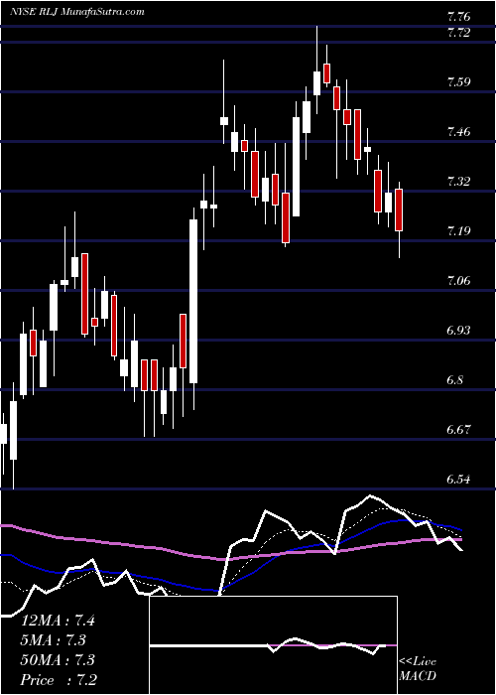Click the 7.76 price axis label
Image resolution: width=496 pixels, height=695 pixels.
click(x=458, y=17)
